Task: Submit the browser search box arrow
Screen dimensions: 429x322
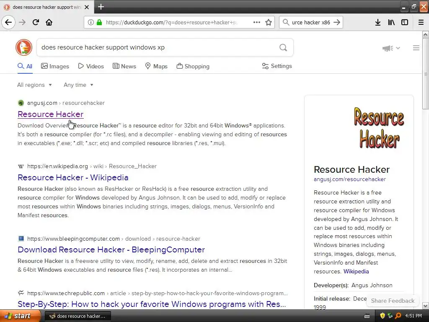Action: (x=337, y=22)
